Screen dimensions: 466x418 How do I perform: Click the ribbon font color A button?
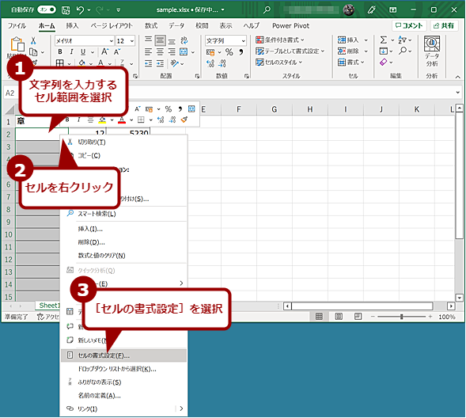100,63
